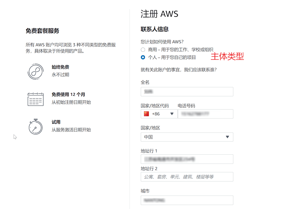Click the 始终免费 label text
283x209 pixels.
click(60, 67)
